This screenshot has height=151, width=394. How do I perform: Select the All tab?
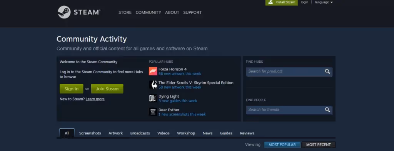tap(67, 133)
